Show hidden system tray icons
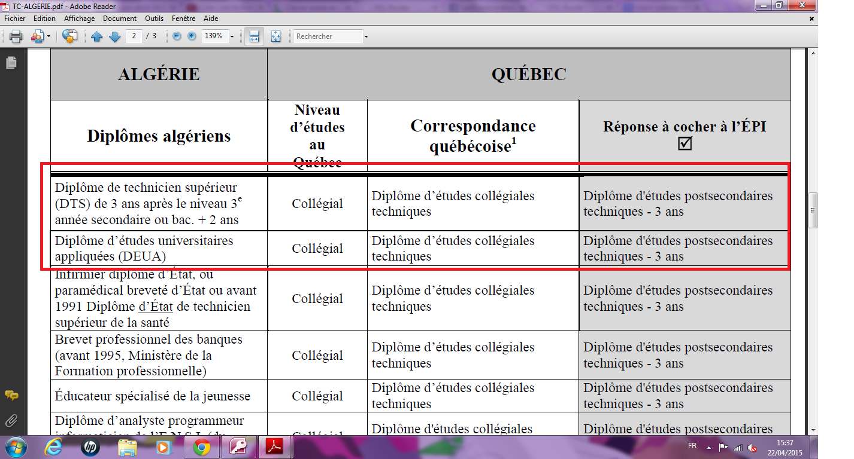 click(x=710, y=447)
